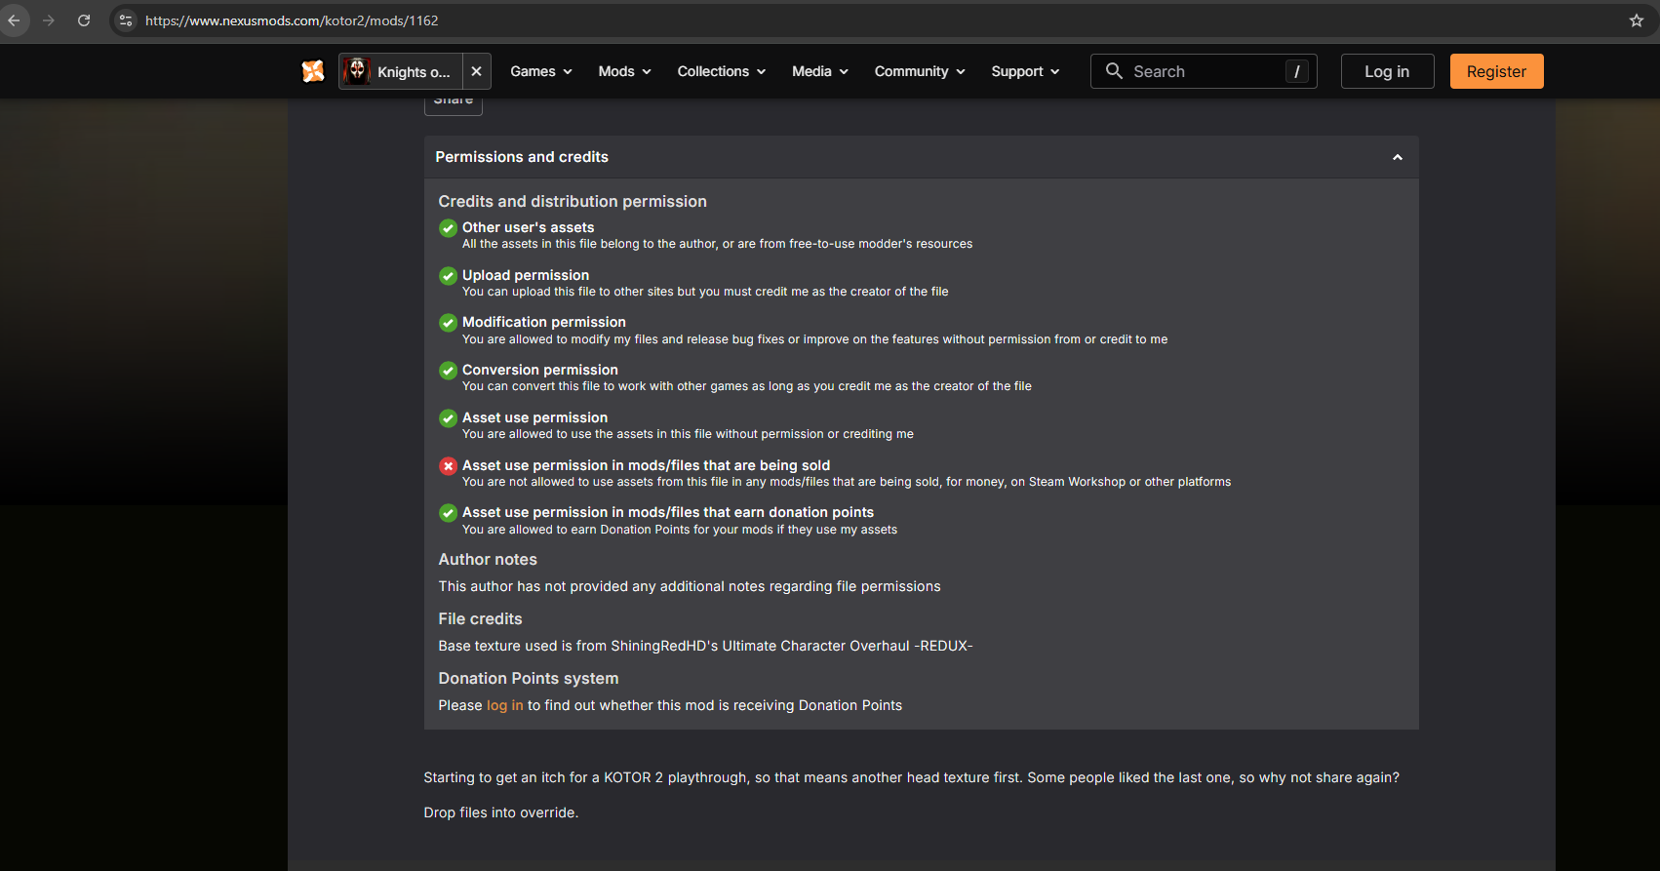Click the search magnifier icon
This screenshot has height=871, width=1660.
click(x=1114, y=71)
